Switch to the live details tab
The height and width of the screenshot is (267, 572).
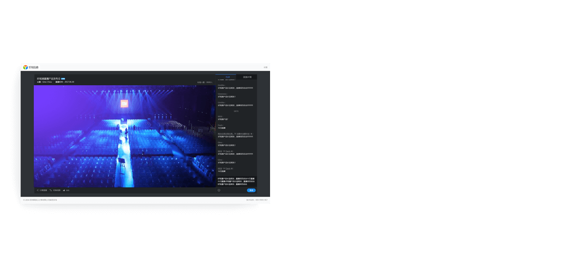(x=247, y=77)
